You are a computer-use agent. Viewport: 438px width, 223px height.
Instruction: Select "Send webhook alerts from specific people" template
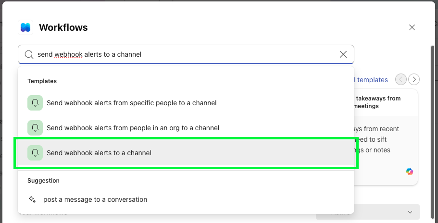[x=131, y=103]
